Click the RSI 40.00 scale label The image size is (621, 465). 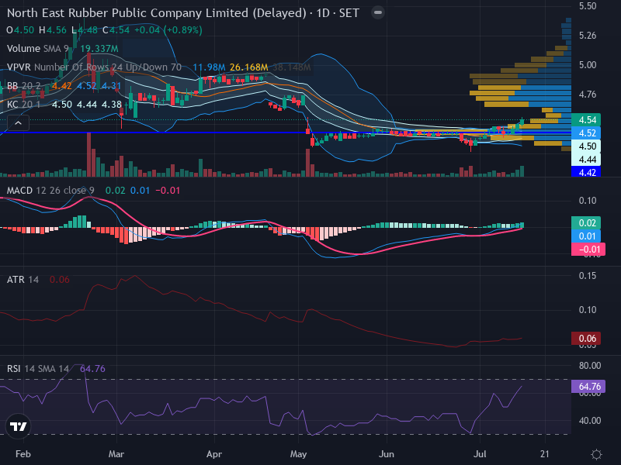point(590,421)
